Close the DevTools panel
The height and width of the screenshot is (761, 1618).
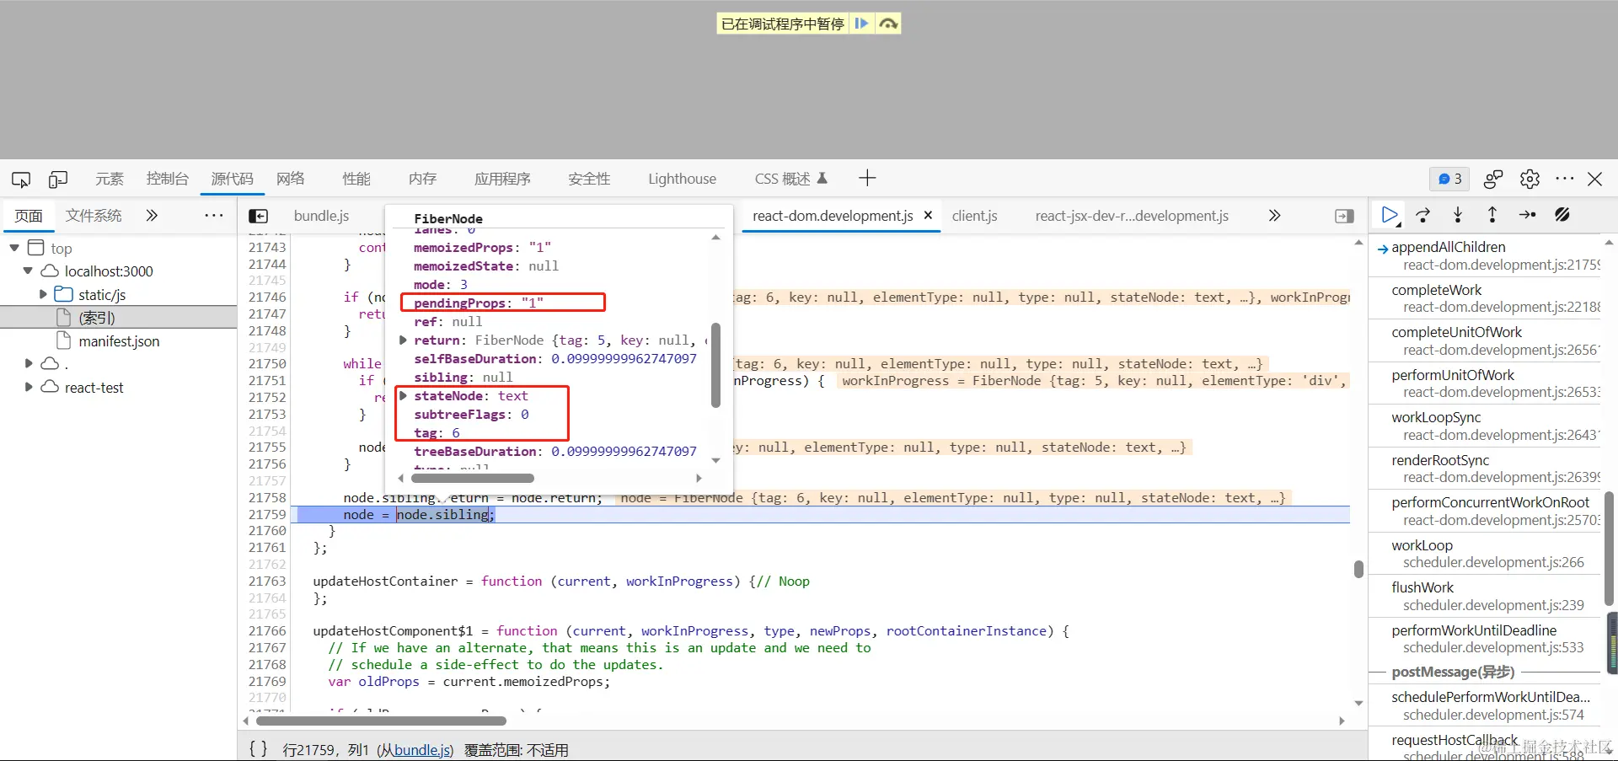[1594, 179]
